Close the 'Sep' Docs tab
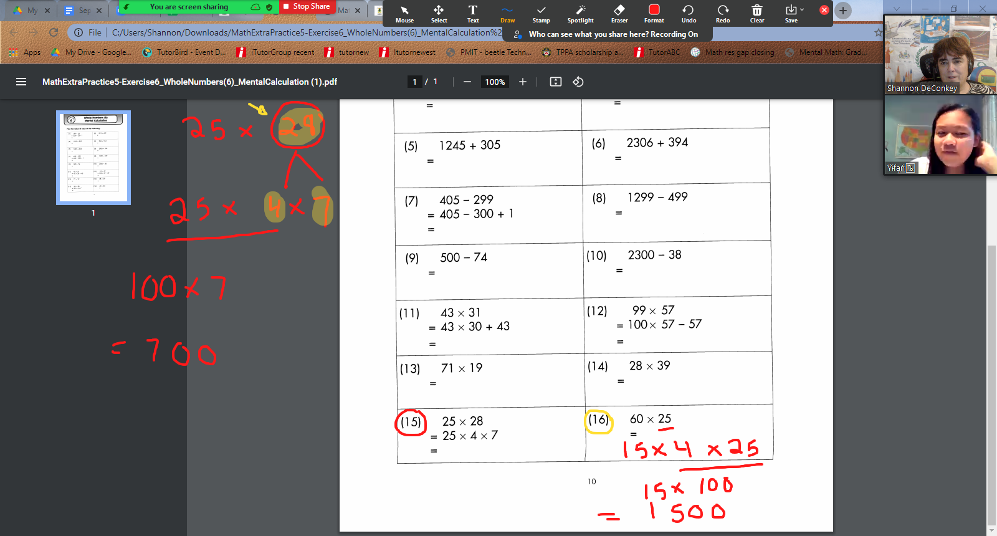Viewport: 997px width, 536px height. point(100,11)
